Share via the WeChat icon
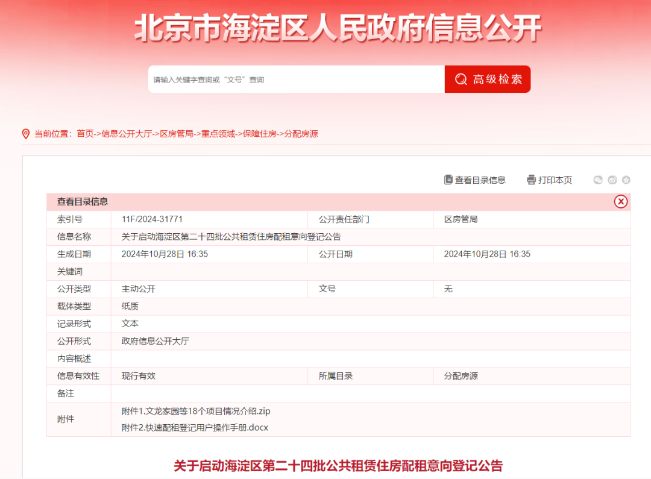This screenshot has width=651, height=479. point(598,180)
